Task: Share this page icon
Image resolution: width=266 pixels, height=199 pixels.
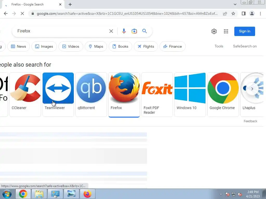Action: click(225, 13)
